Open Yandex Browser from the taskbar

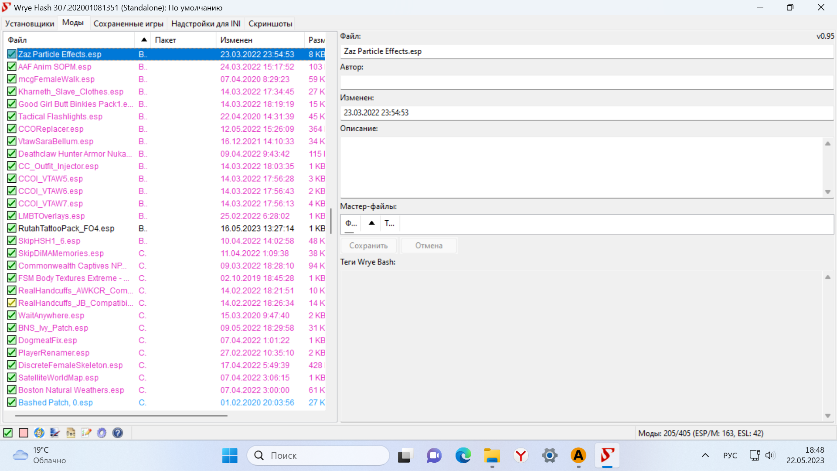pyautogui.click(x=521, y=456)
